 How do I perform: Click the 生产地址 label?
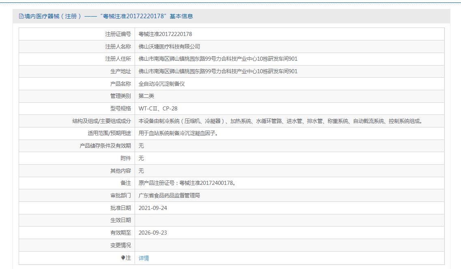click(x=120, y=71)
